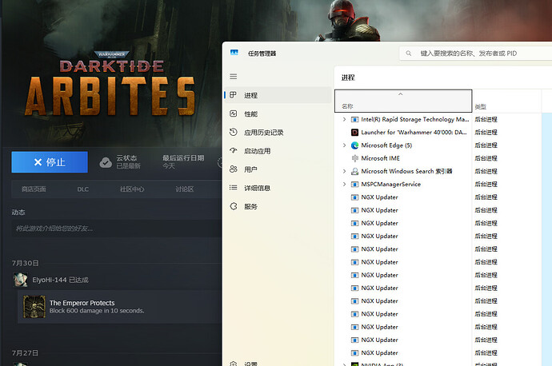Open the 社区中心 link in Steam

[132, 189]
